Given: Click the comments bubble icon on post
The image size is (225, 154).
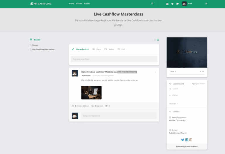Looking at the screenshot, I should 92,106.
